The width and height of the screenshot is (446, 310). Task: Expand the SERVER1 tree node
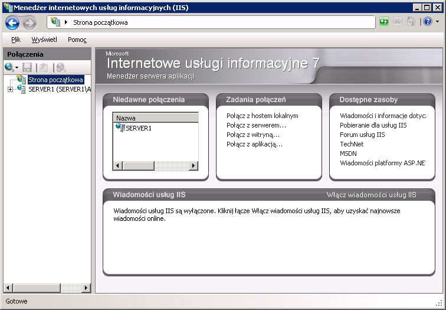point(10,89)
